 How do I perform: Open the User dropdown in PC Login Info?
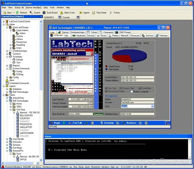[153, 106]
